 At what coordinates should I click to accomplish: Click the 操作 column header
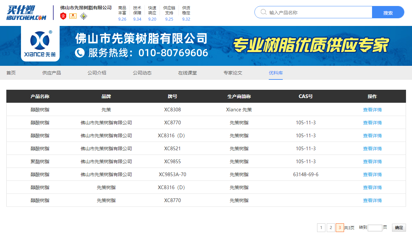(x=372, y=96)
